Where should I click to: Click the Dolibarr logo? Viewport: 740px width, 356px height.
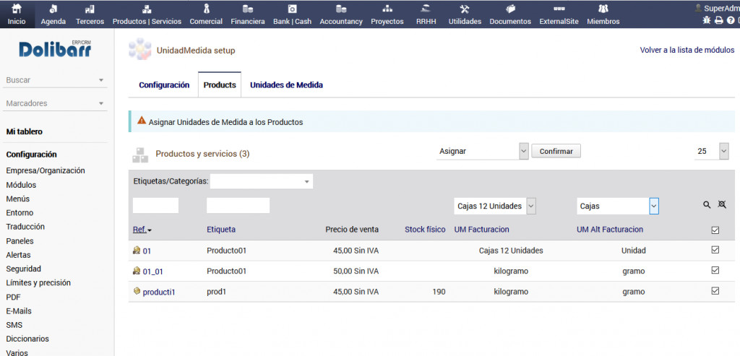coord(55,49)
